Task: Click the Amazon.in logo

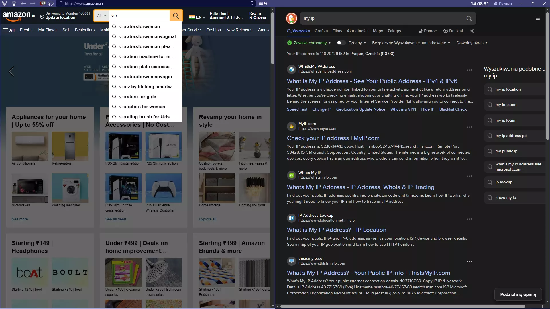Action: 19,16
